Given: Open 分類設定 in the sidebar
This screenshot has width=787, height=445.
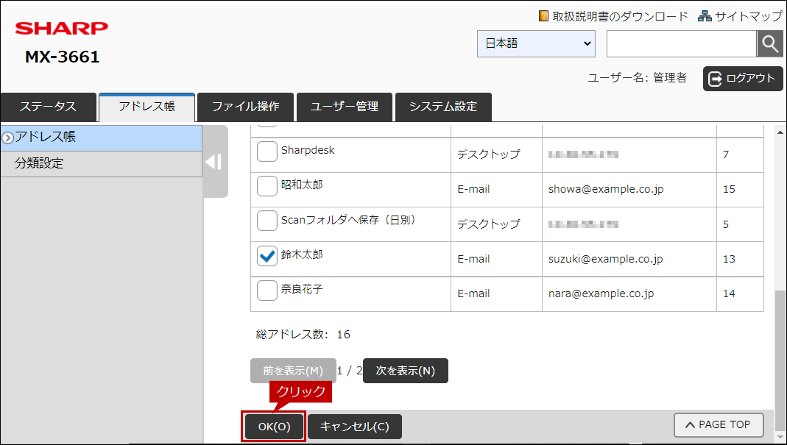Looking at the screenshot, I should tap(102, 163).
